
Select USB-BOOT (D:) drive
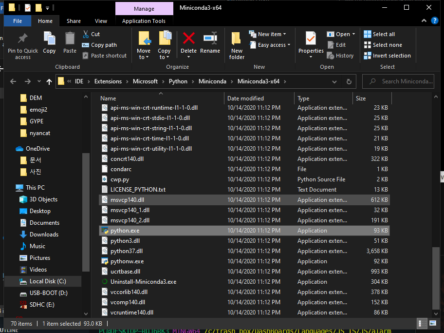[x=43, y=293]
